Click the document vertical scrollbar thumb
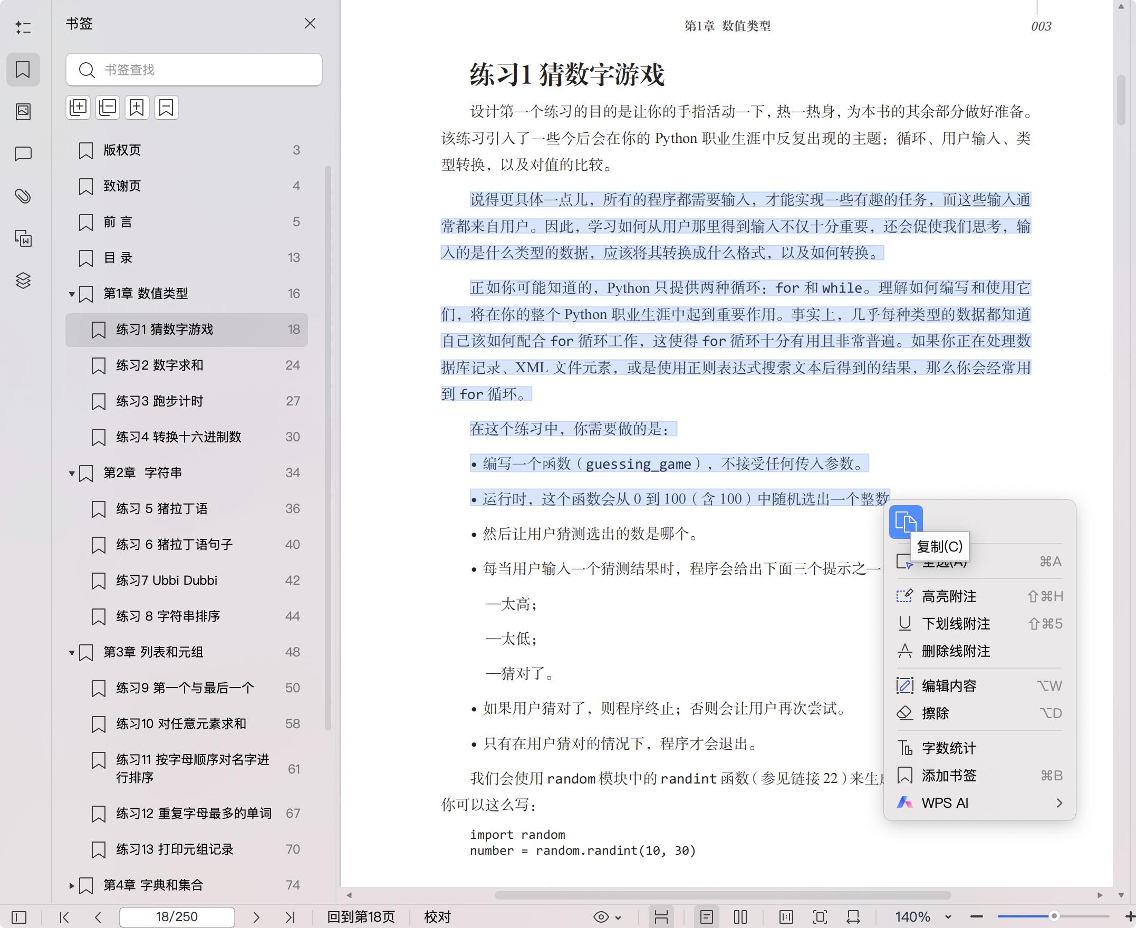The width and height of the screenshot is (1136, 928). tap(1121, 101)
